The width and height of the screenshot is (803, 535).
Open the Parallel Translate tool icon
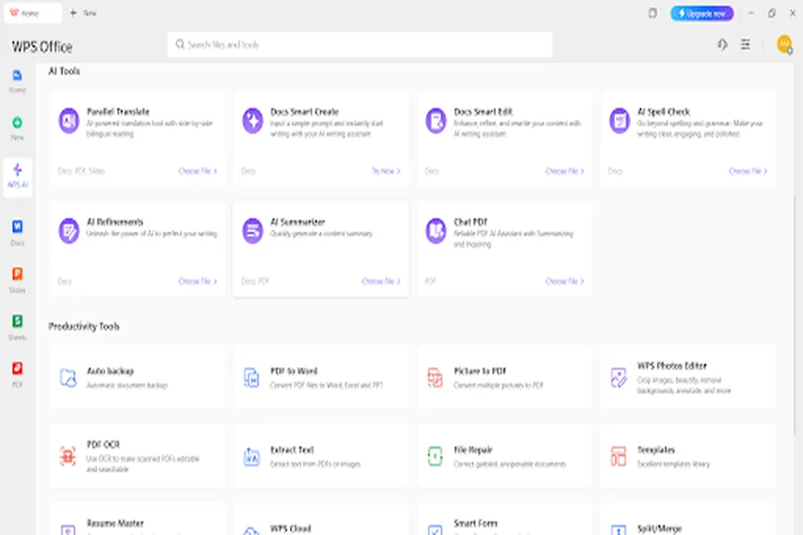point(69,120)
